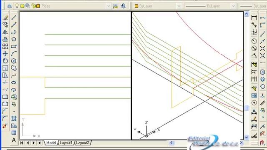267x150 pixels.
Task: Activate Snap to Midpoint
Action: click(262, 41)
